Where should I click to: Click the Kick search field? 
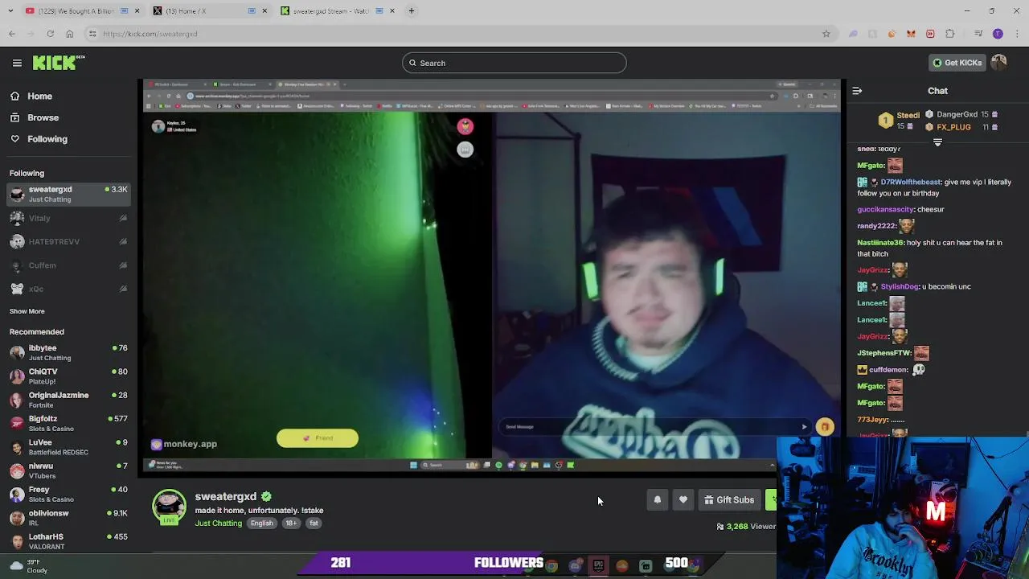514,63
